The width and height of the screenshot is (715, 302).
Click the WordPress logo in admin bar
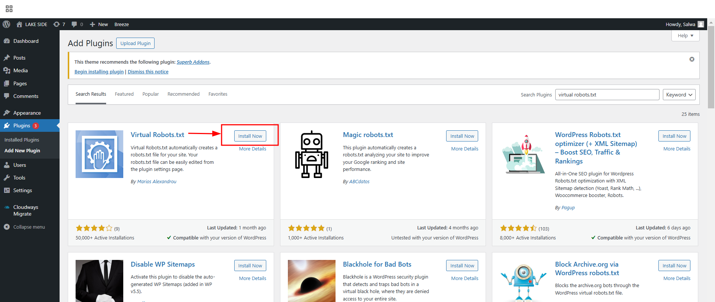point(6,24)
